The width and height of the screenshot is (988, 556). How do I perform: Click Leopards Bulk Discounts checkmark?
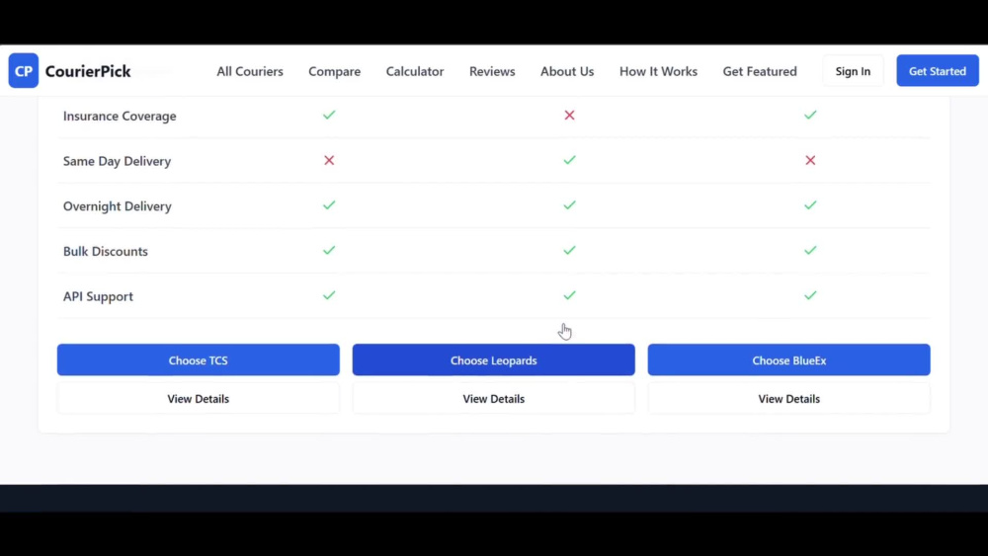[x=569, y=251]
